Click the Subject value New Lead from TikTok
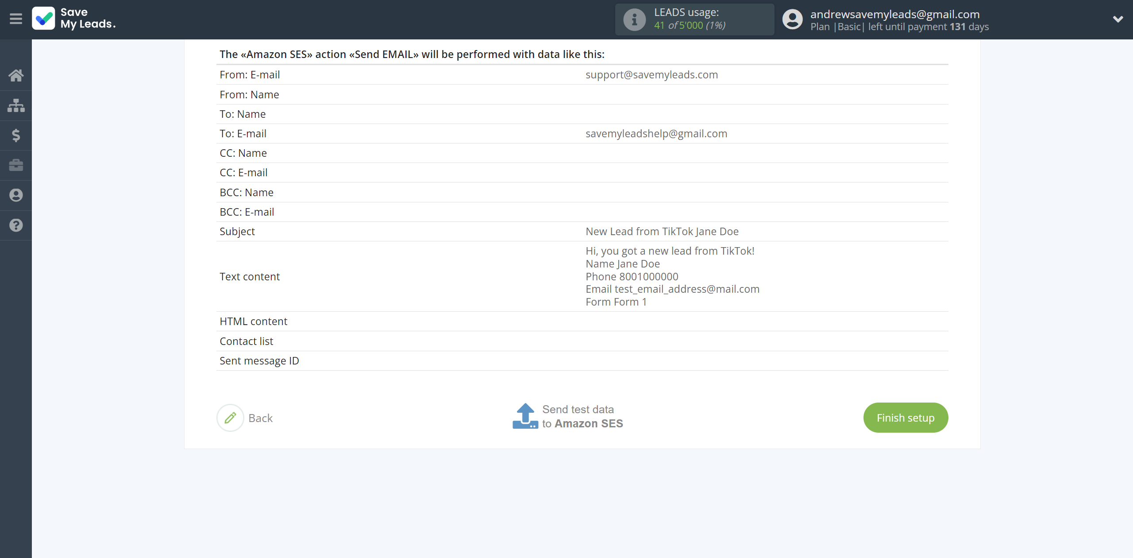1133x558 pixels. [x=662, y=232]
